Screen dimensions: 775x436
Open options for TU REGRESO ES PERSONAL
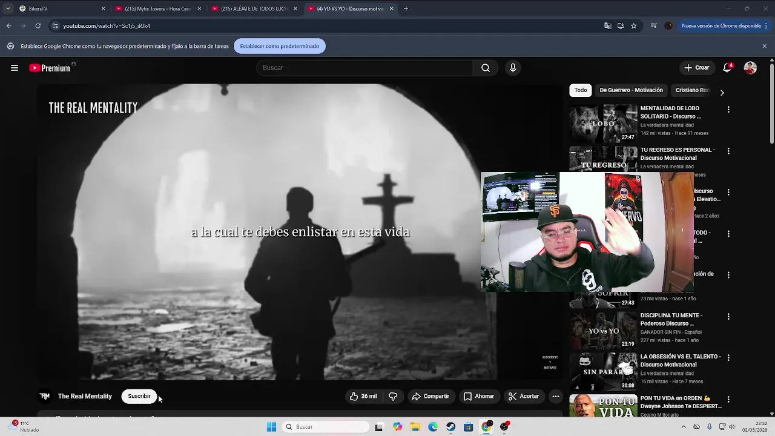pos(728,151)
